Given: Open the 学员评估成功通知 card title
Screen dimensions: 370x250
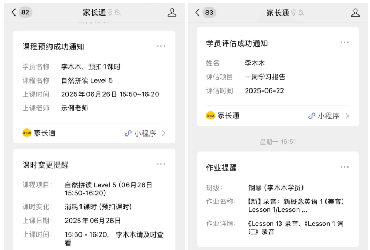Looking at the screenshot, I should [x=236, y=43].
